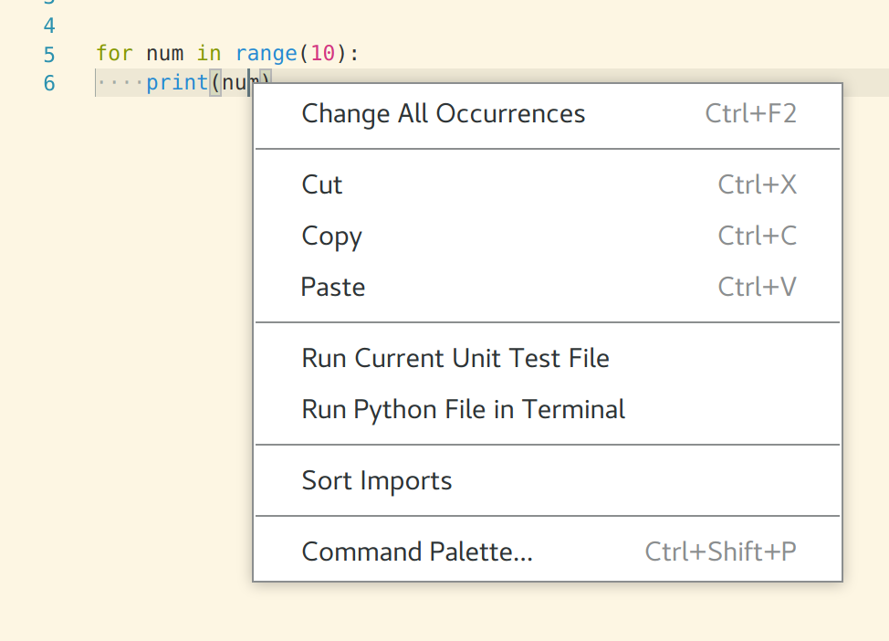Click the in keyword on line 5
This screenshot has width=889, height=641.
click(x=208, y=54)
